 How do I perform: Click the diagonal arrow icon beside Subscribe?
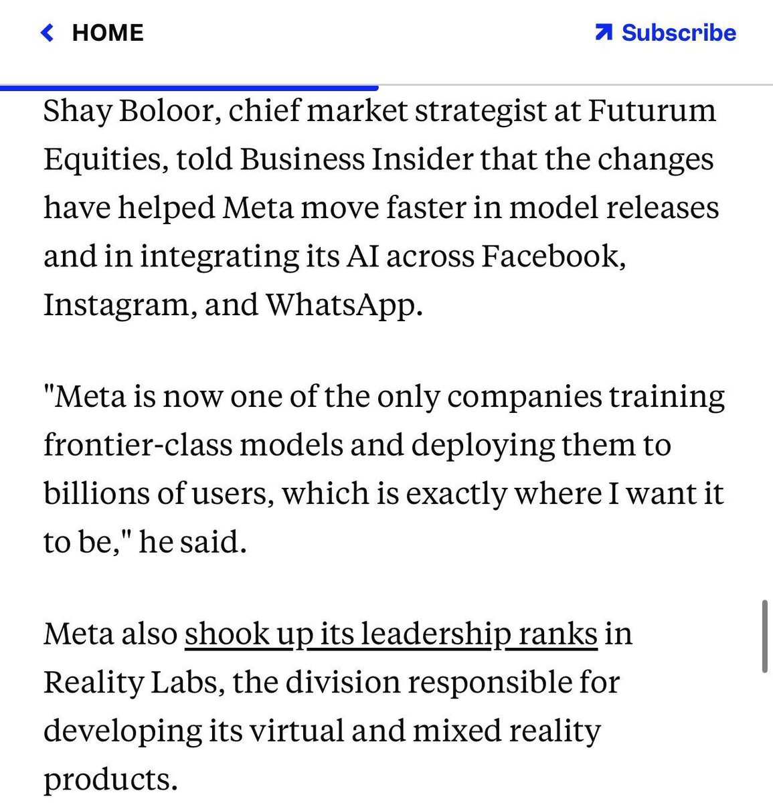coord(603,32)
